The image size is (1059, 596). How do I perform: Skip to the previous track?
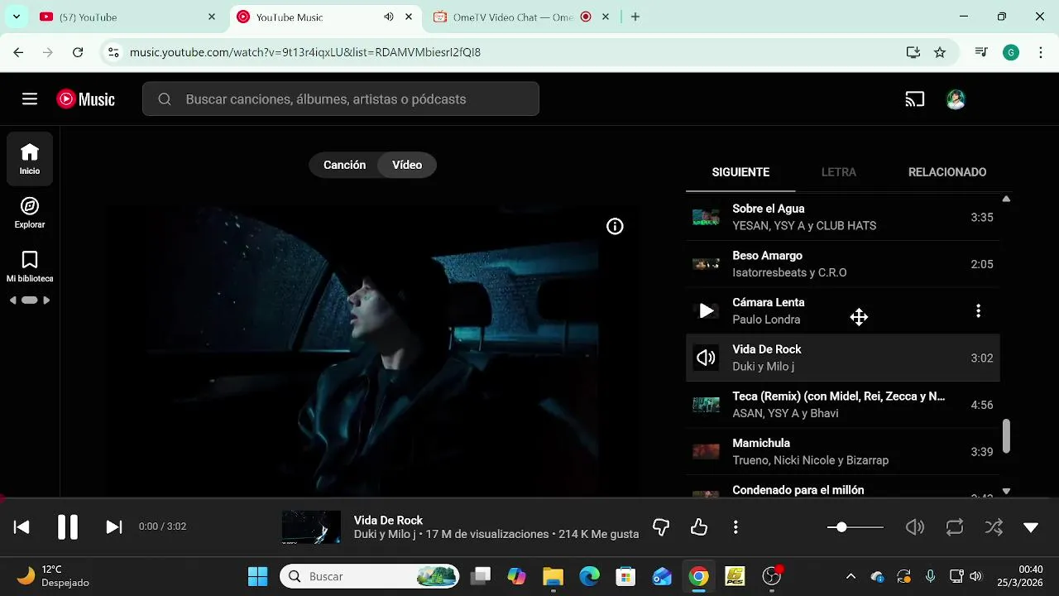(22, 526)
